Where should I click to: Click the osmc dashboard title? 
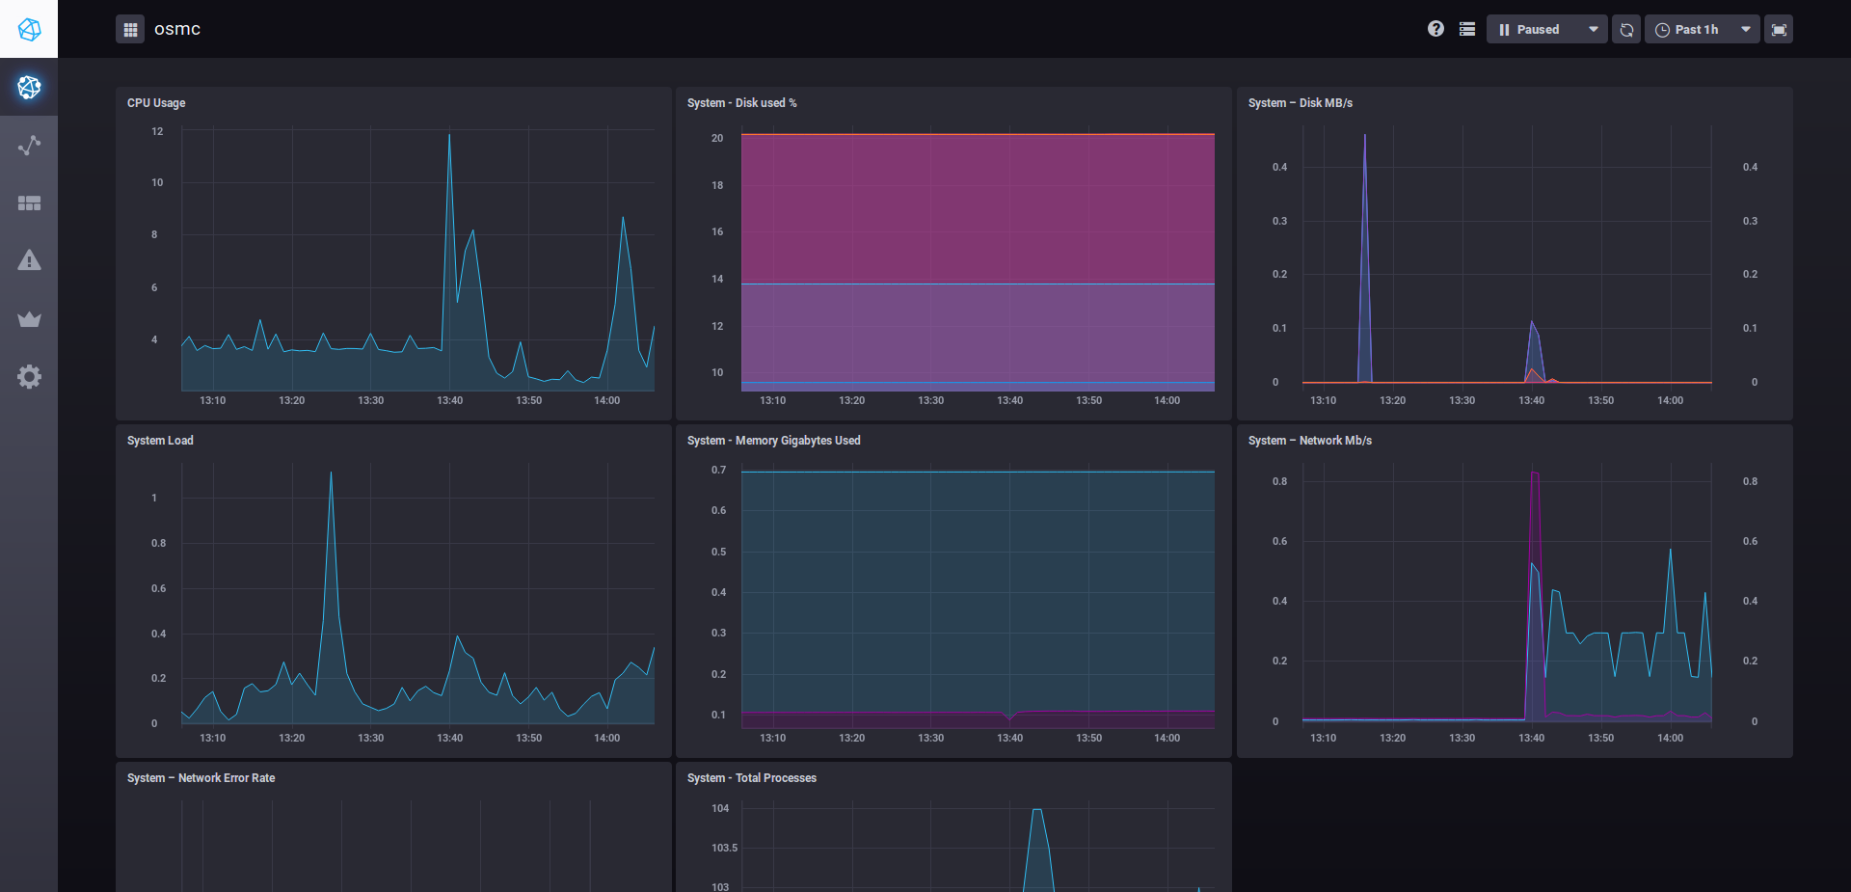pos(177,29)
